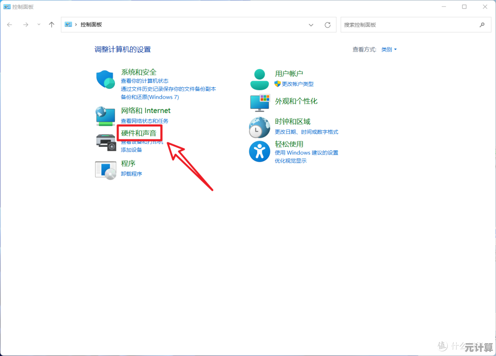The width and height of the screenshot is (496, 356).
Task: Click the System and Security shield icon
Action: point(106,79)
